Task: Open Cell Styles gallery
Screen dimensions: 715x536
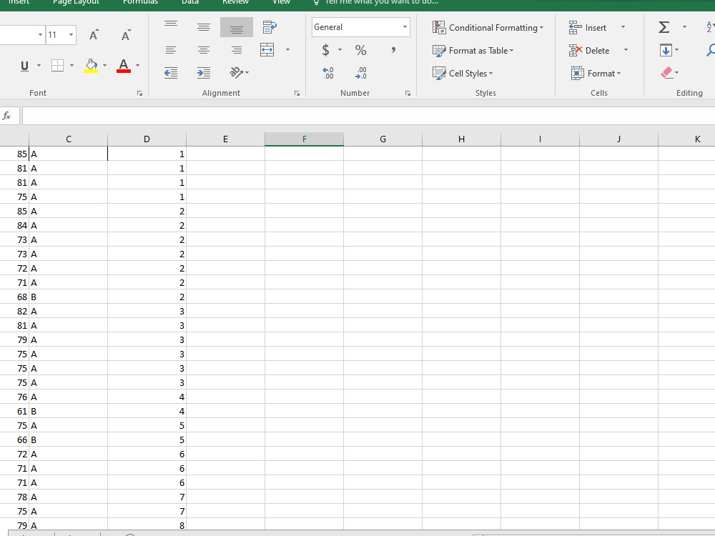Action: pos(463,73)
